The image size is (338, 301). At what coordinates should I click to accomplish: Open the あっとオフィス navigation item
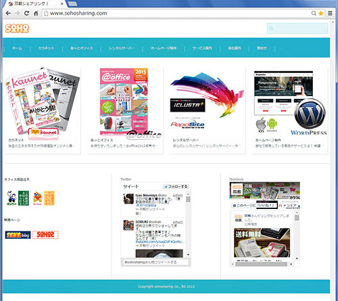click(82, 48)
